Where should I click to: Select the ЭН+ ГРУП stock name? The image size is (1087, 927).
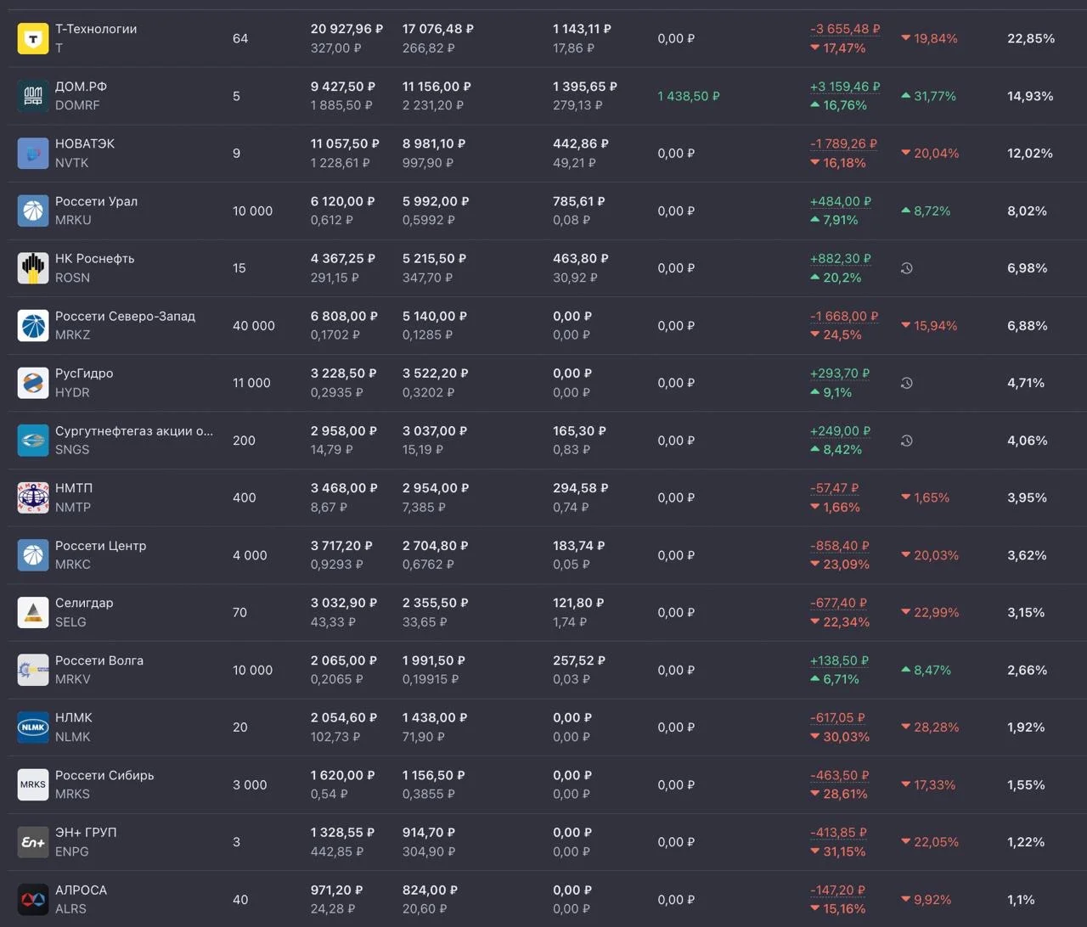point(86,832)
